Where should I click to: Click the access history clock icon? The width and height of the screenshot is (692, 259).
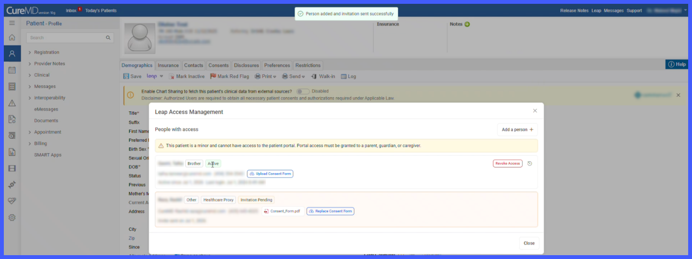(x=529, y=164)
